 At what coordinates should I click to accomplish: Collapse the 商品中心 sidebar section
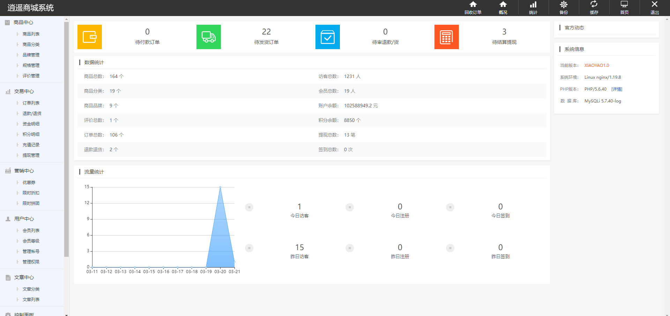[x=23, y=22]
